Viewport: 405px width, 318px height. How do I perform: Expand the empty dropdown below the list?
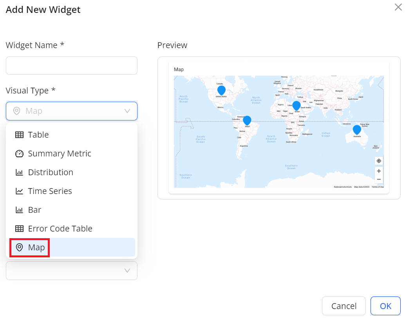[127, 271]
